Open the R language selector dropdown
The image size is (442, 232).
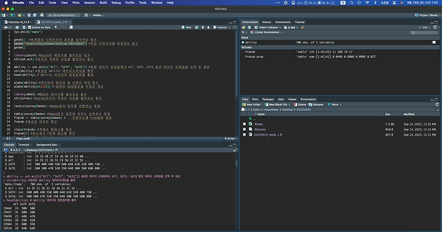[x=244, y=32]
